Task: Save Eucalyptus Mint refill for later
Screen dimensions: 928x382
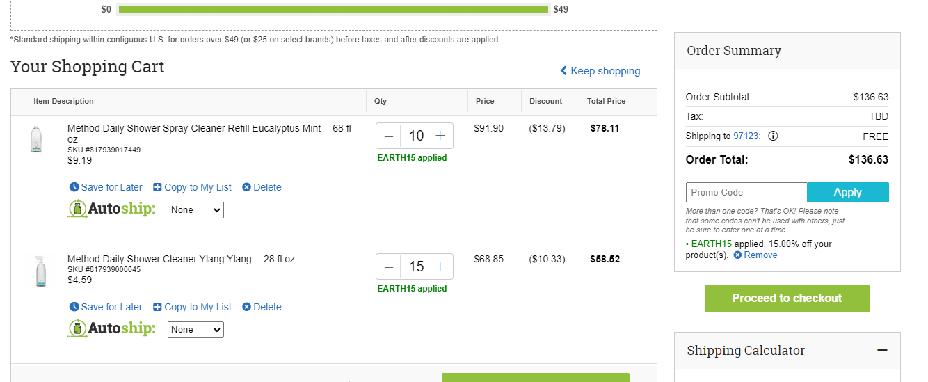Action: (106, 187)
